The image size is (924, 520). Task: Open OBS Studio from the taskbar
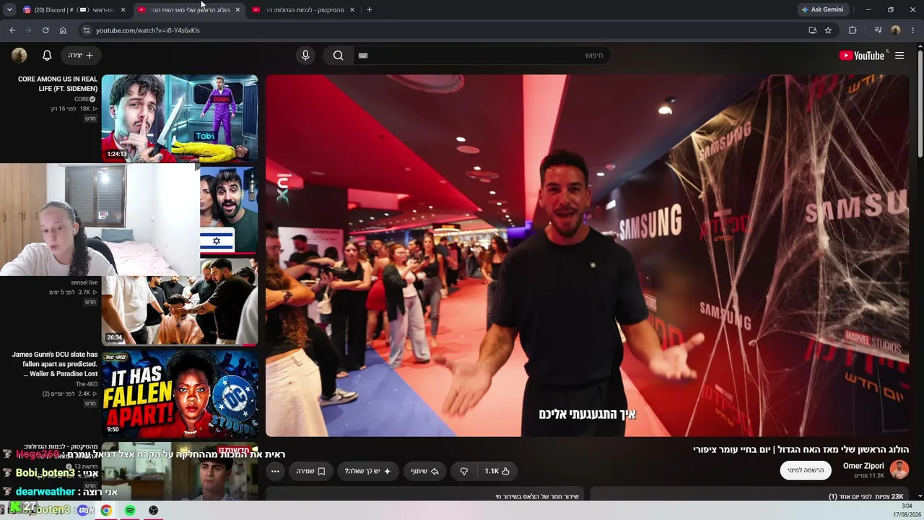pyautogui.click(x=154, y=510)
